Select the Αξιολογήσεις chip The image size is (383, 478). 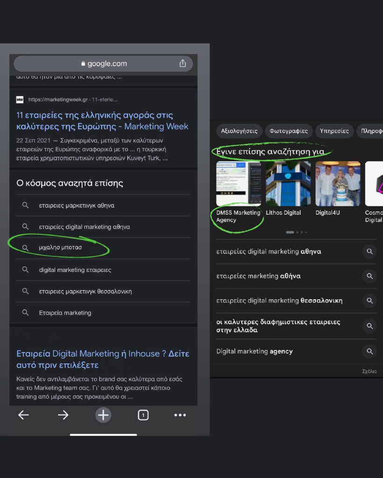(x=239, y=131)
